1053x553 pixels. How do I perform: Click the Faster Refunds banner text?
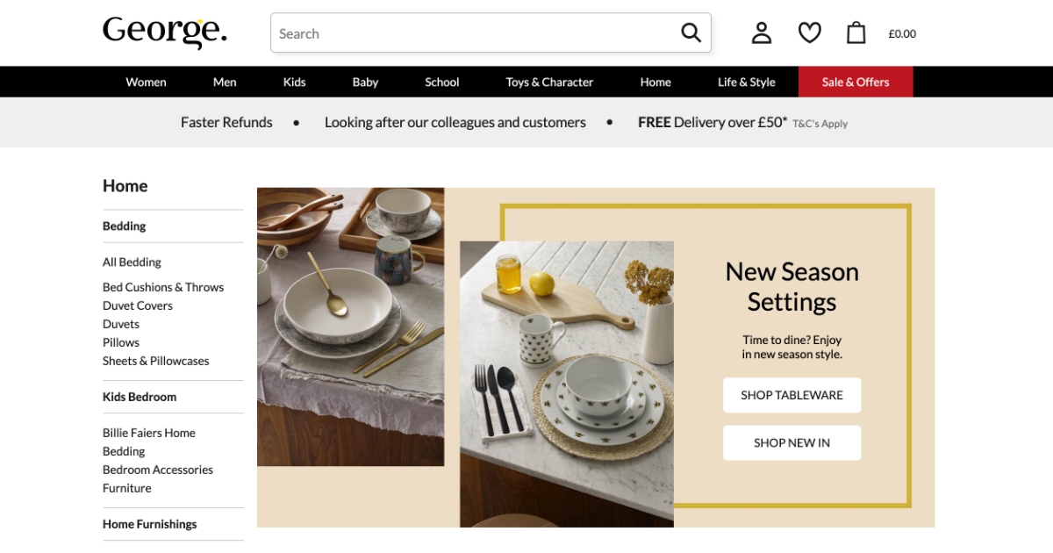226,122
